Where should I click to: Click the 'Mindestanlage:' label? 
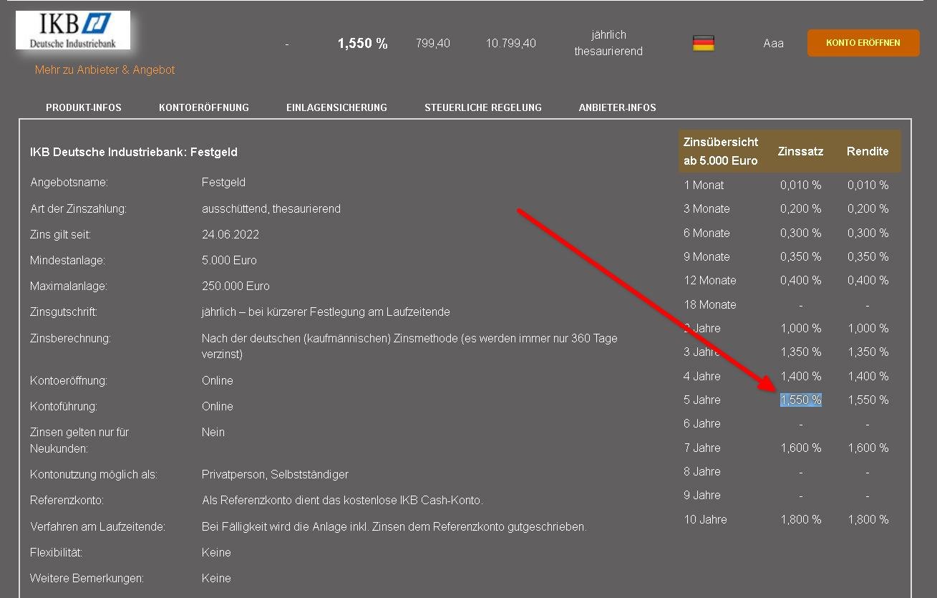click(67, 261)
